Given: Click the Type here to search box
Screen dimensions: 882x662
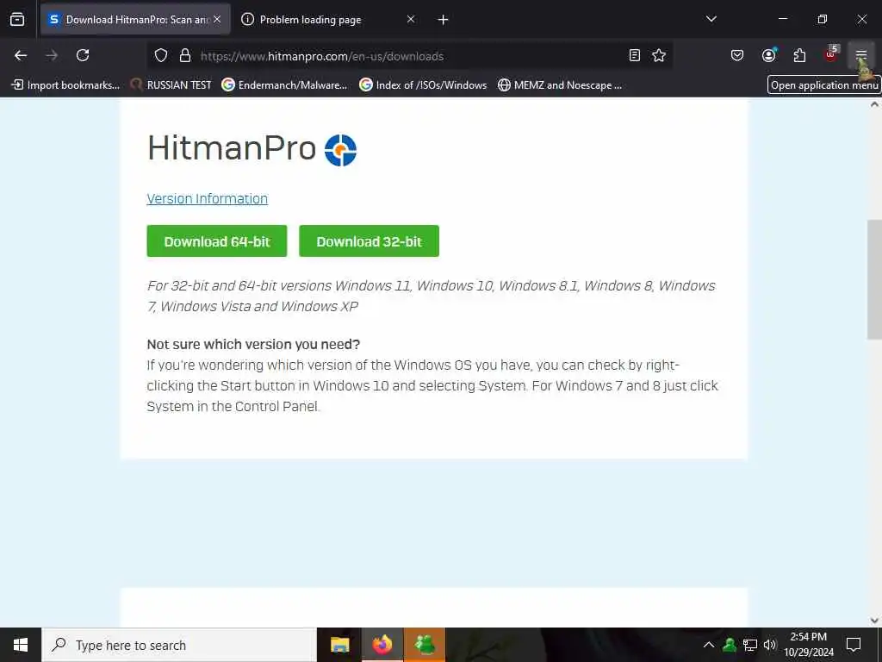Looking at the screenshot, I should [179, 645].
